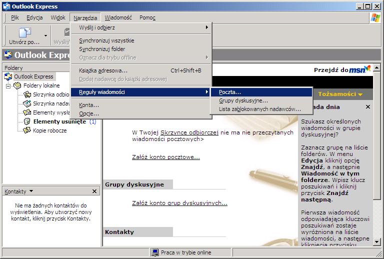The image size is (384, 259).
Task: Select Reguły wiadomości menu item
Action: point(141,92)
